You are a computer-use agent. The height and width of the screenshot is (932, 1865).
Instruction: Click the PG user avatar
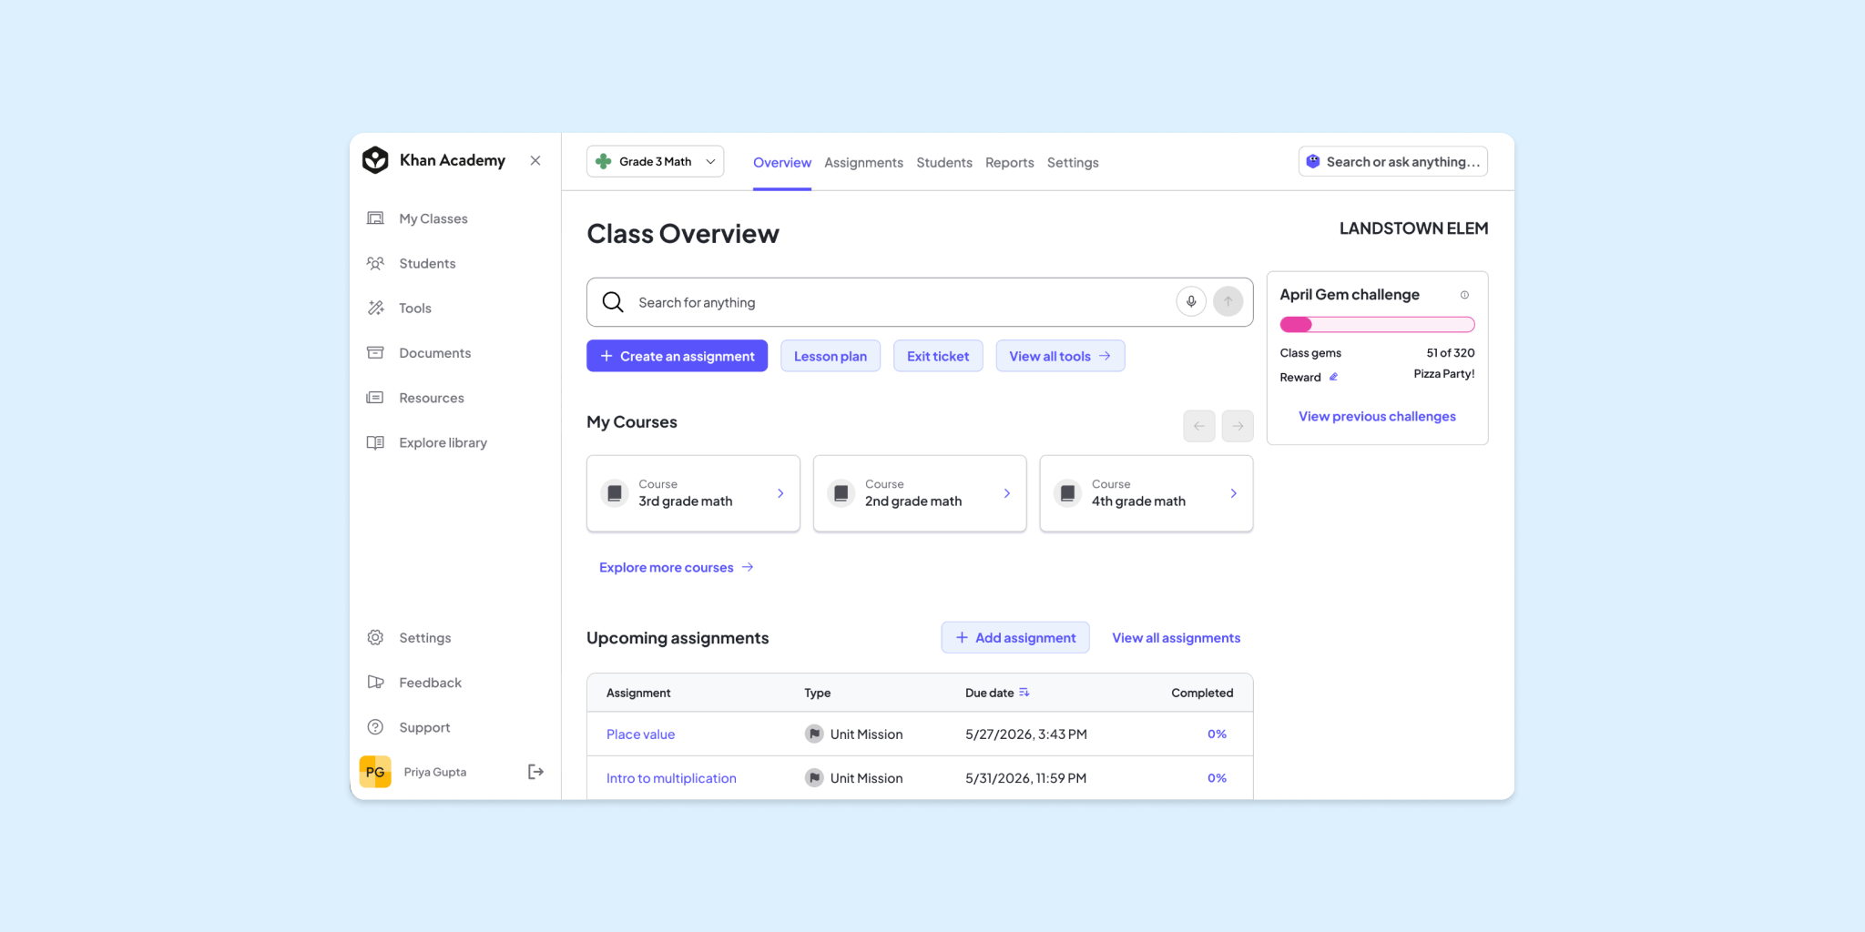point(375,772)
